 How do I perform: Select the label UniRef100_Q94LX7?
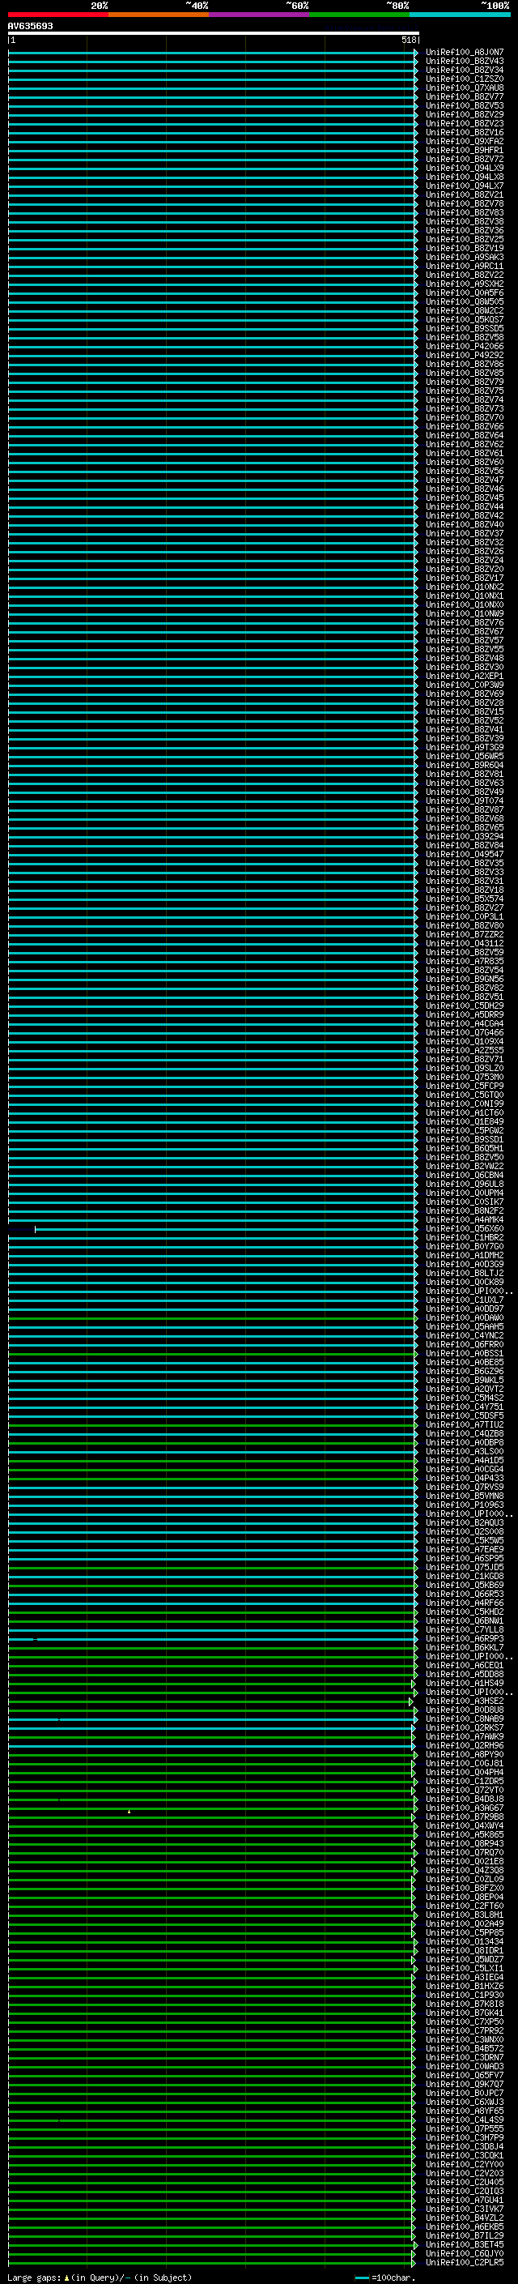[x=465, y=186]
